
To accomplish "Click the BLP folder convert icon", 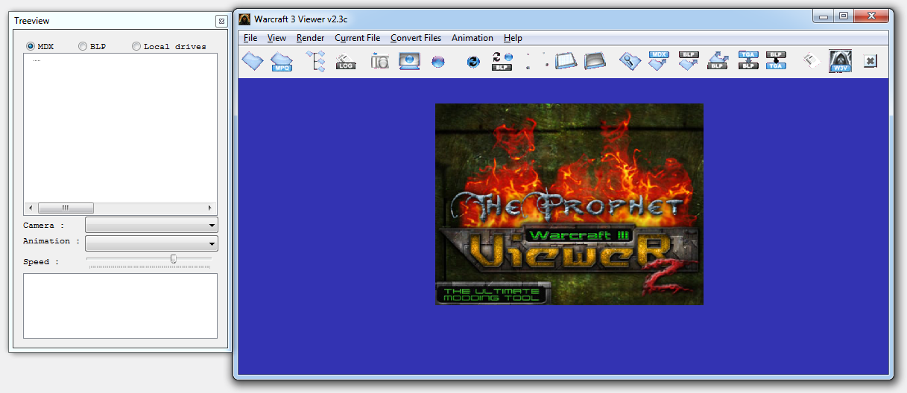I will tap(689, 61).
